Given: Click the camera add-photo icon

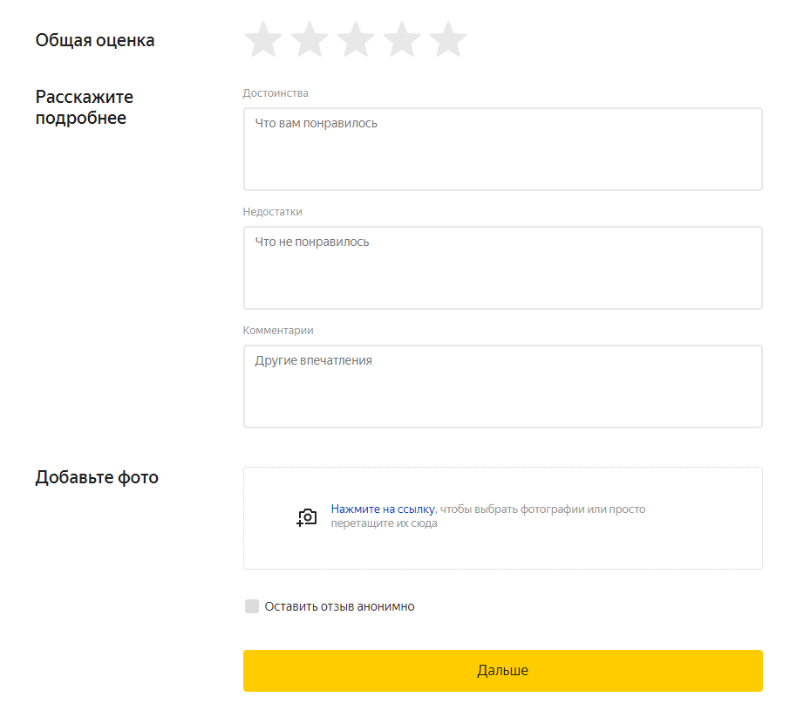Looking at the screenshot, I should pos(306,517).
